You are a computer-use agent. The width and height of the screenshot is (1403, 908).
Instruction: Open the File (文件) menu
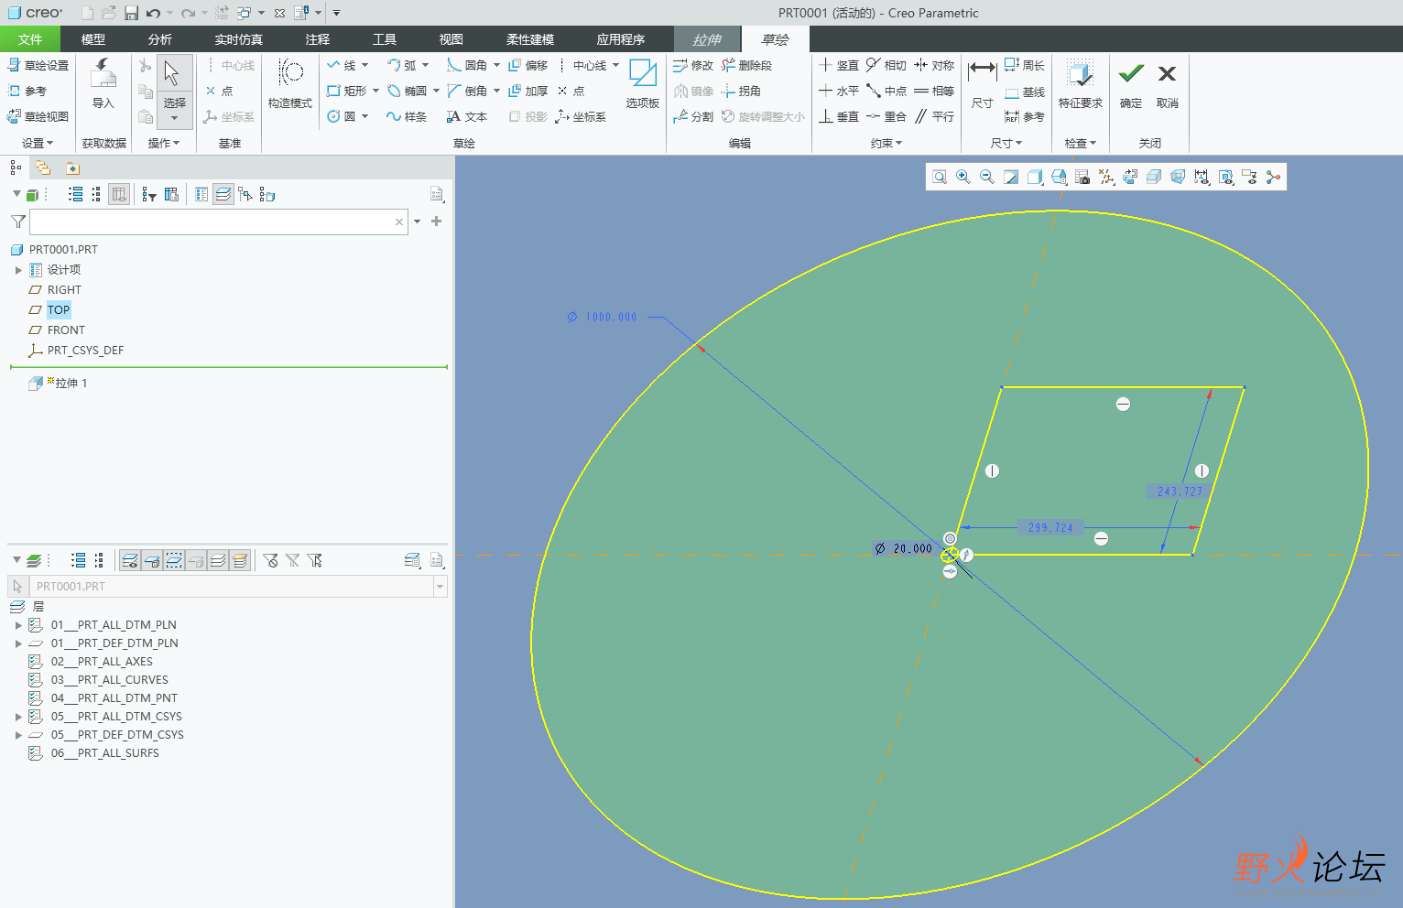click(x=30, y=39)
